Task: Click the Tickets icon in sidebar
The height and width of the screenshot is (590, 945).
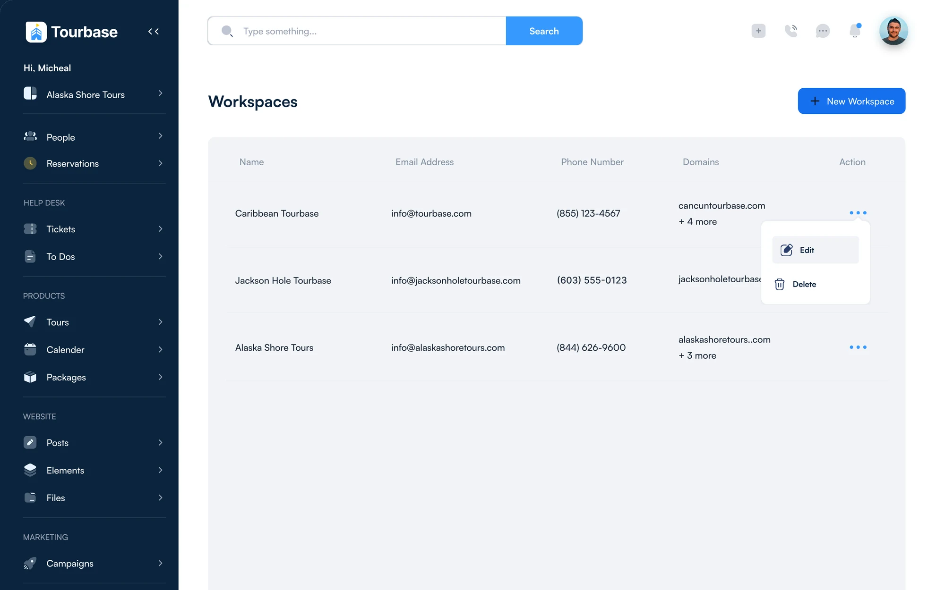Action: pos(30,229)
